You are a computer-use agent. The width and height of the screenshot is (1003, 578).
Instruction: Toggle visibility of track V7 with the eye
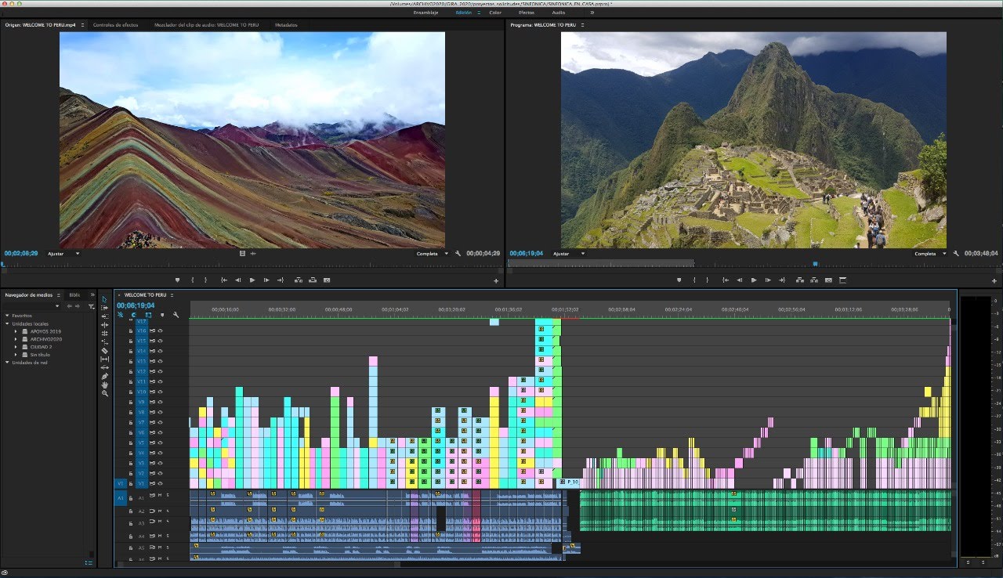click(159, 423)
